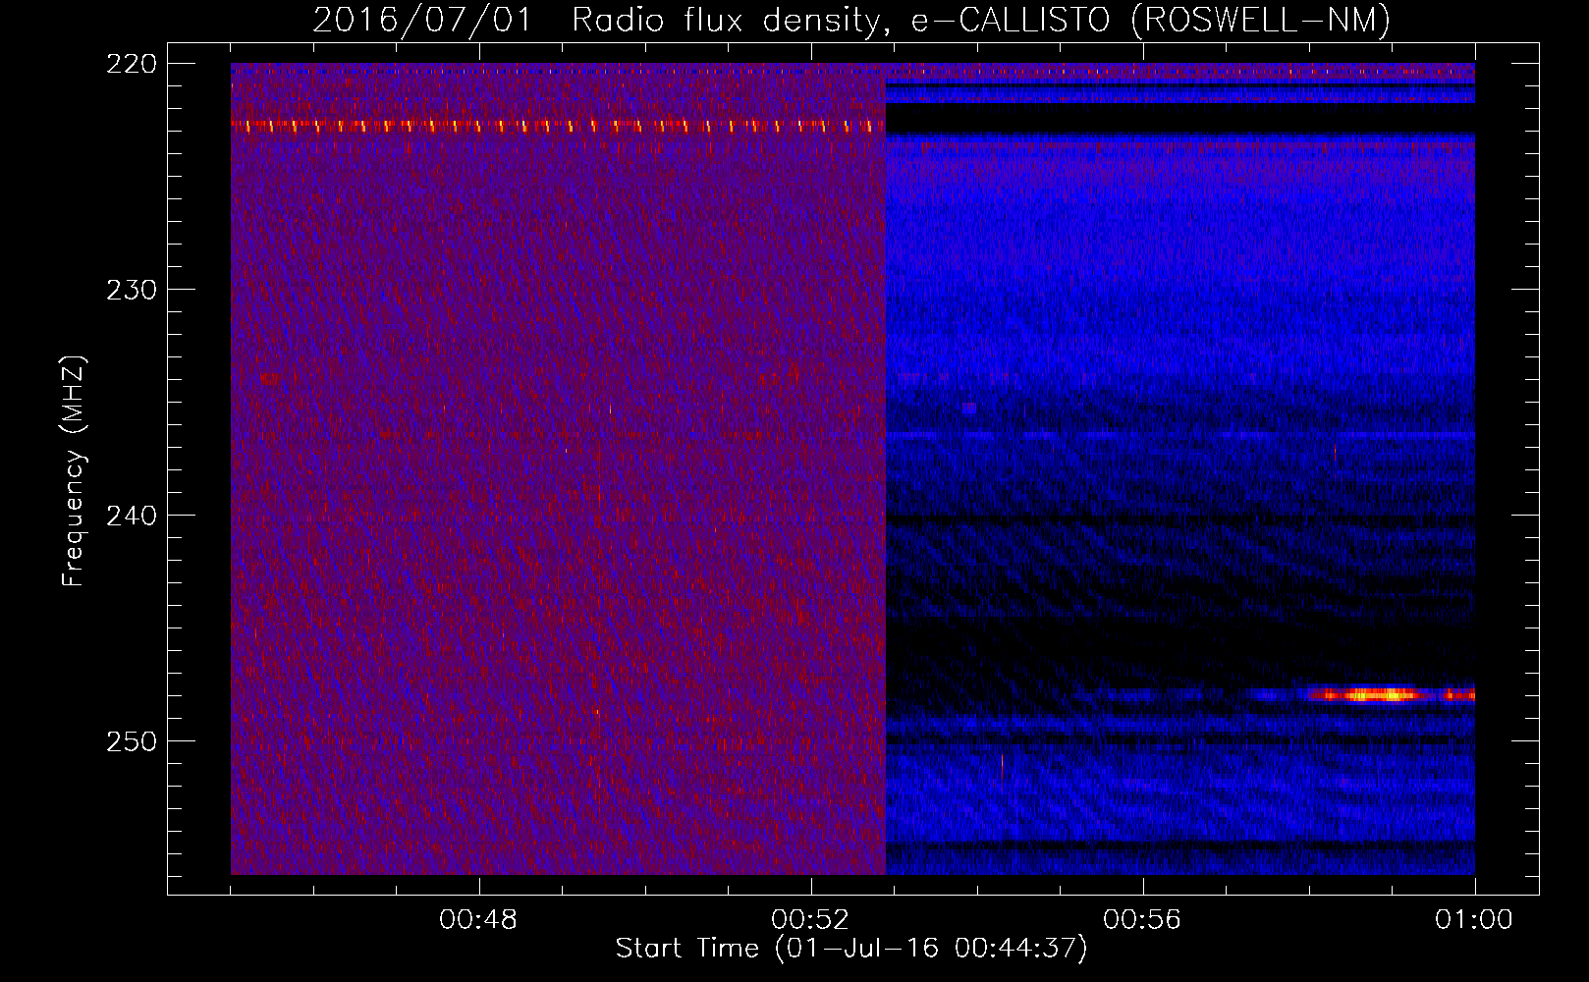1589x982 pixels.
Task: Click the plot title 'Radio flux density, e-CALLISTO (ROSWELL-NM)'
Action: point(981,20)
